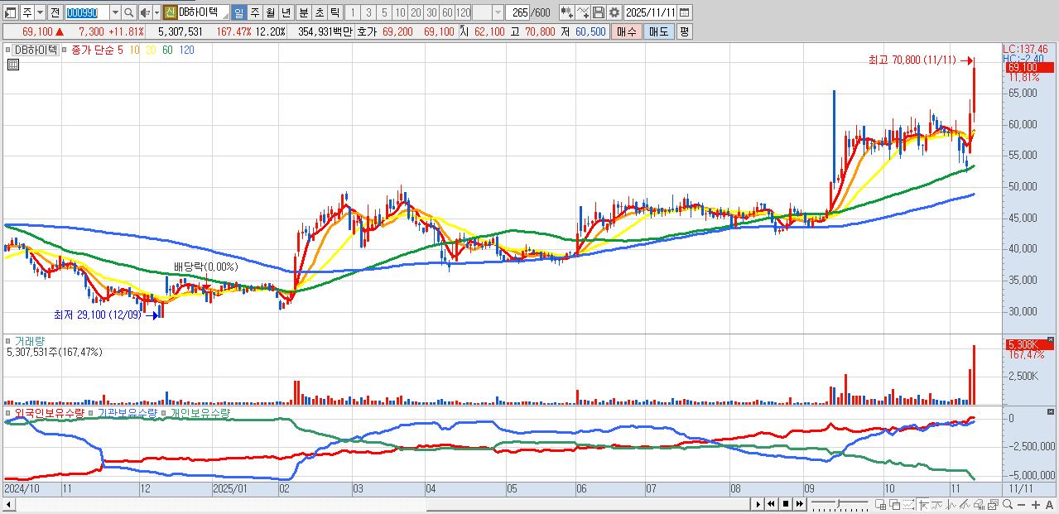Click the moving-average line icon in bottom toolbar
This screenshot has width=1059, height=514.
pos(936,504)
